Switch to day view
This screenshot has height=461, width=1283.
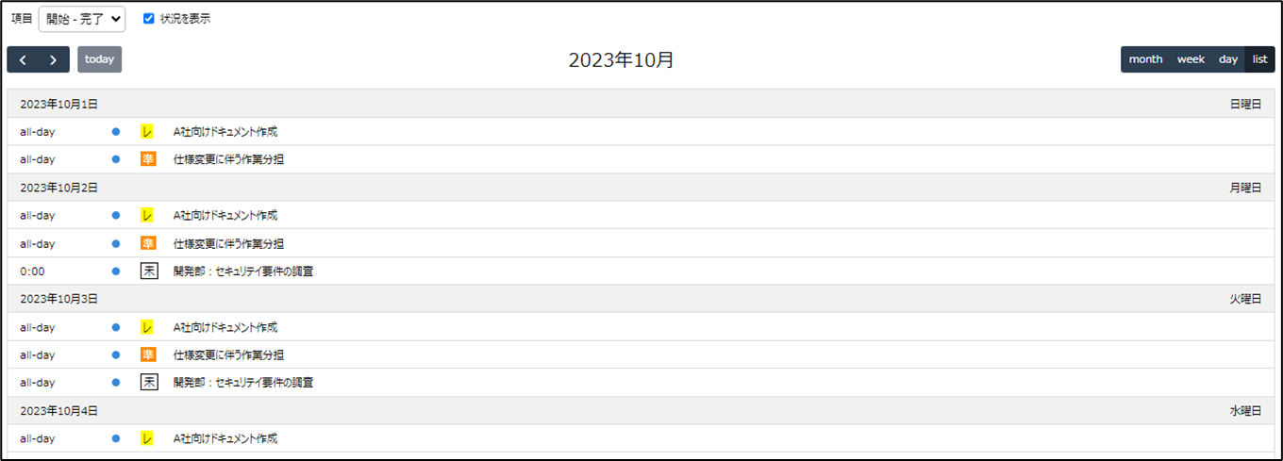coord(1228,59)
